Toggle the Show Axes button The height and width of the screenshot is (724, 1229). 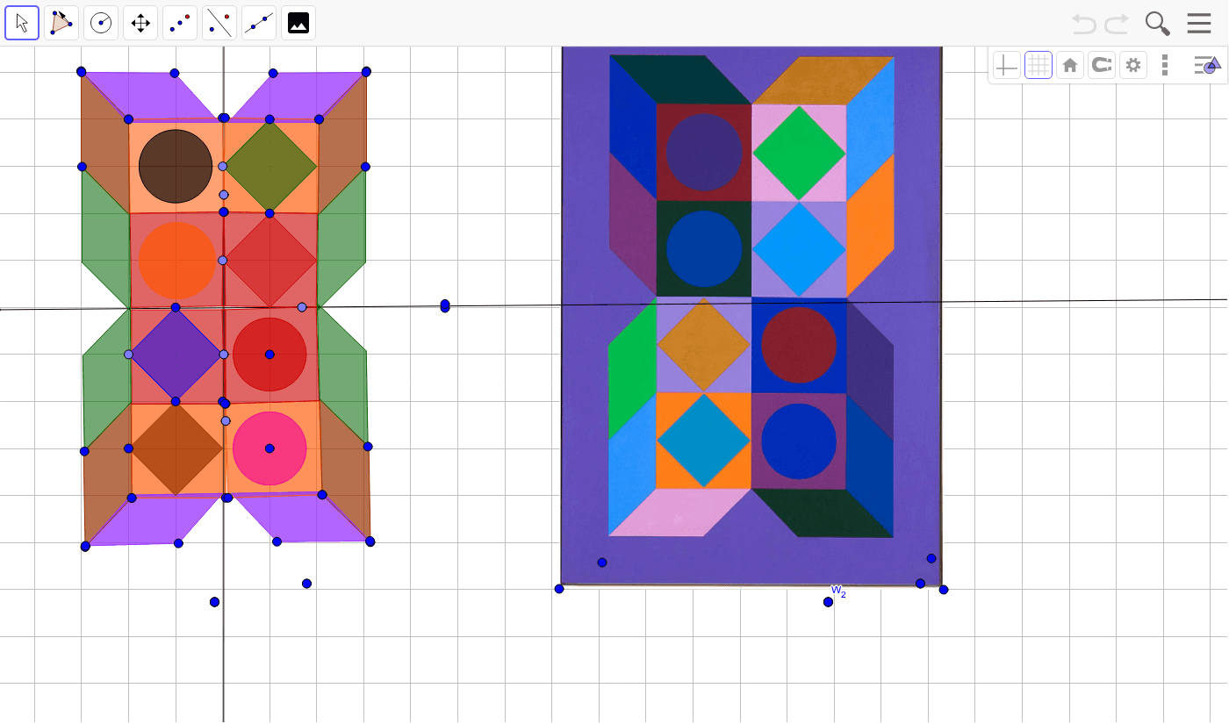(1007, 65)
